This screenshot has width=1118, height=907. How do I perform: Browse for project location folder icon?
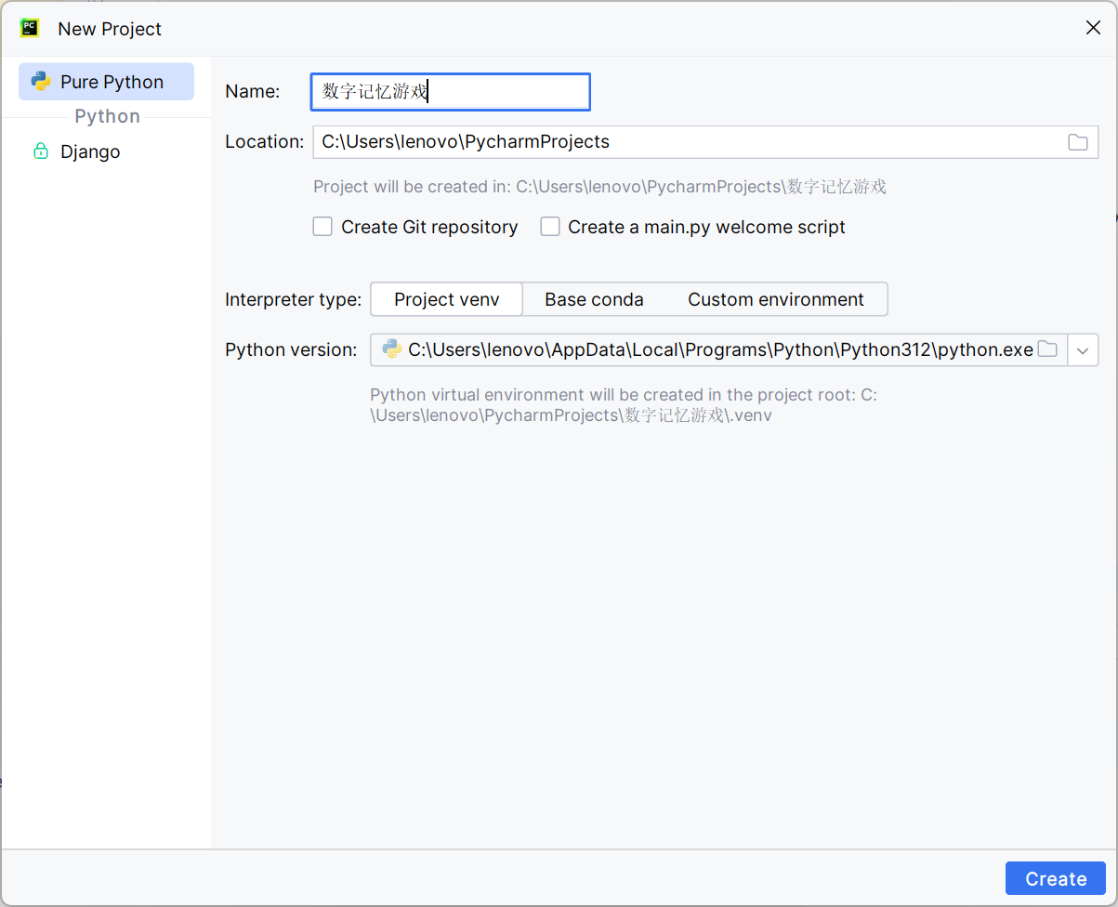tap(1077, 142)
